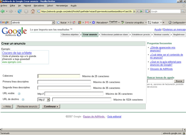Click the colorful windows-style toolbar icon
186x135 pixels.
(x=80, y=22)
